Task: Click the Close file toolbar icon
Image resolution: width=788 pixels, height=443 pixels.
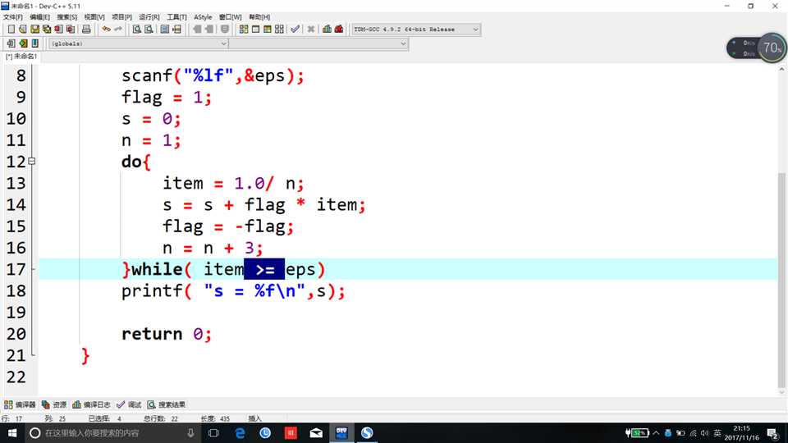Action: 59,30
